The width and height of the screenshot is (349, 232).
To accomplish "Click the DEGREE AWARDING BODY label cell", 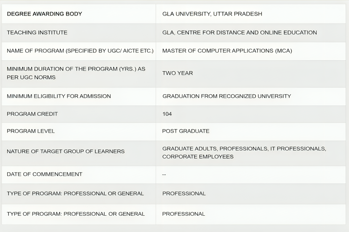I will click(44, 14).
